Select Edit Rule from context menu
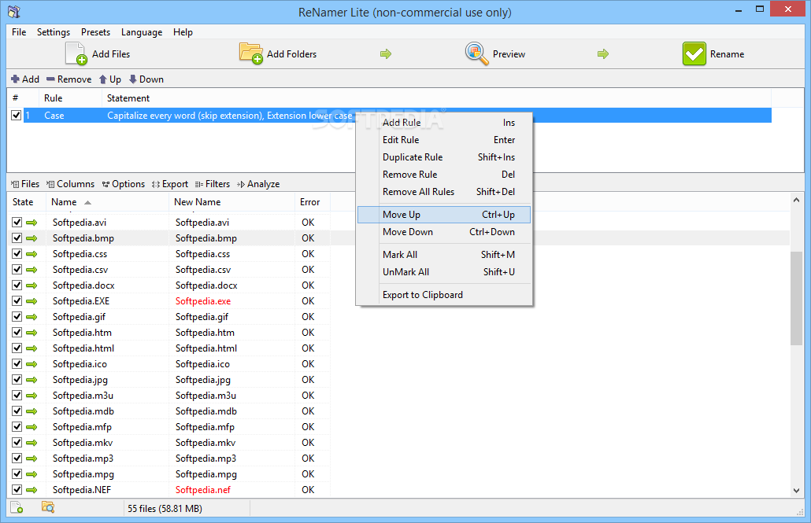Viewport: 811px width, 523px height. [444, 140]
